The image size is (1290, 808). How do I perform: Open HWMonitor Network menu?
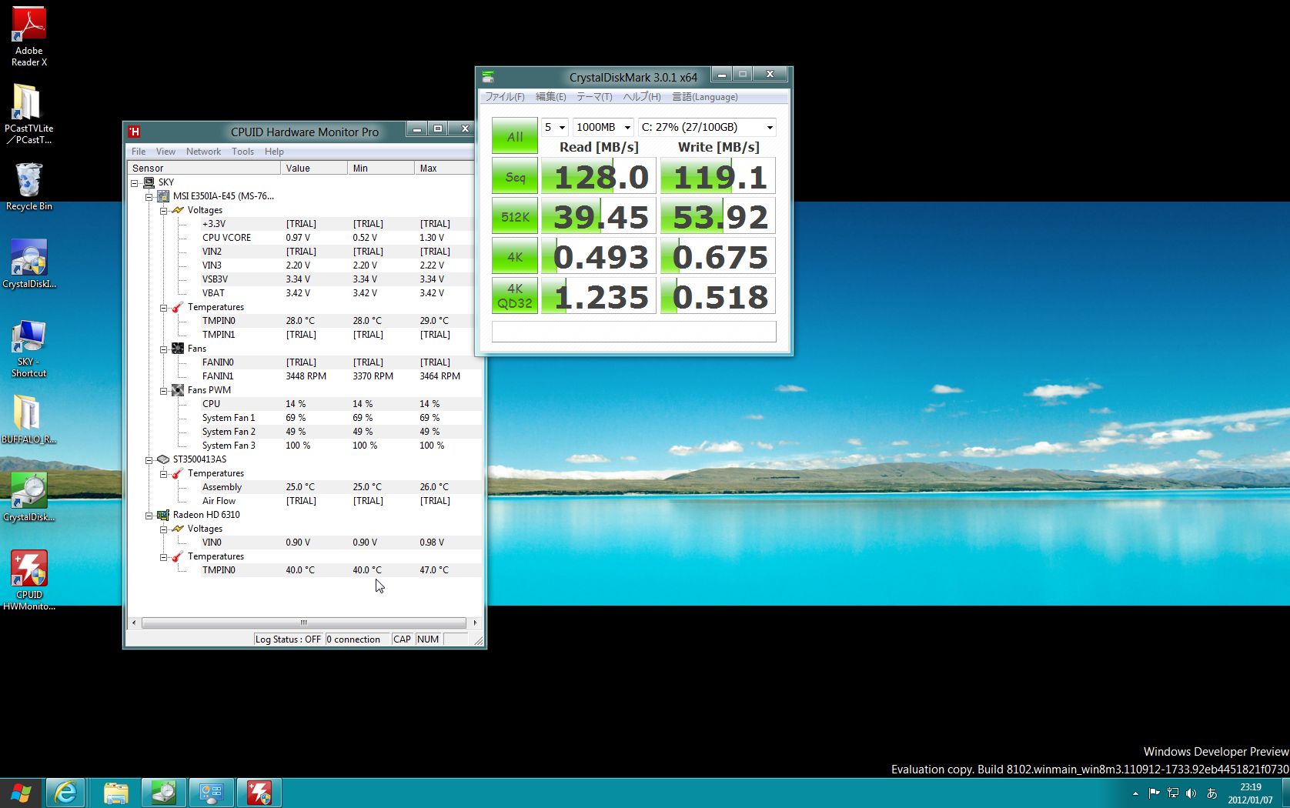point(203,152)
